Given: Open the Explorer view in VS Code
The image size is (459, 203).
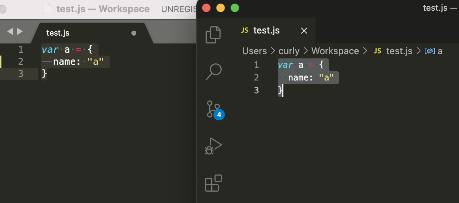Looking at the screenshot, I should (213, 35).
